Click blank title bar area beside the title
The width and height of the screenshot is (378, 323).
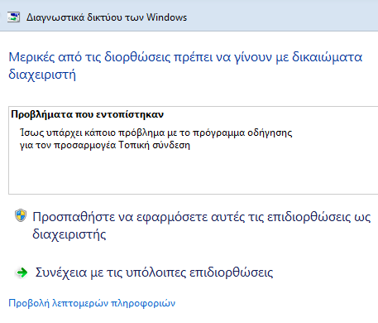click(281, 17)
